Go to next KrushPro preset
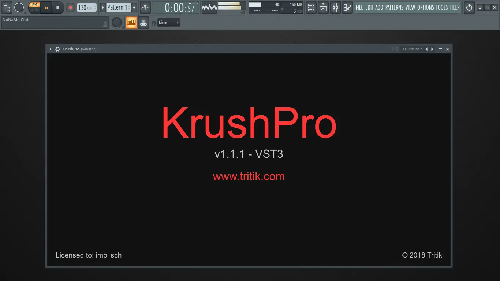 tap(432, 49)
